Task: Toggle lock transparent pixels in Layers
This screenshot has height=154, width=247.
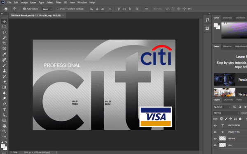Action: click(x=221, y=119)
